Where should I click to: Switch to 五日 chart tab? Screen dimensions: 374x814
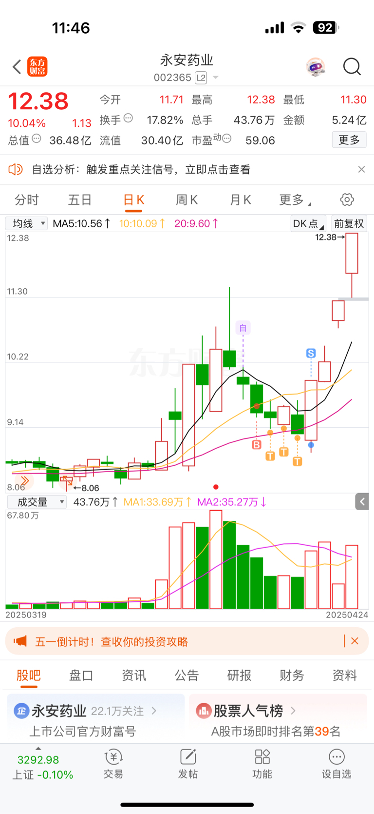pyautogui.click(x=80, y=200)
